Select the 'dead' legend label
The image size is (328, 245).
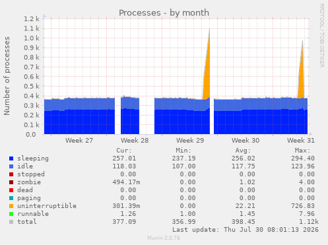pyautogui.click(x=25, y=190)
